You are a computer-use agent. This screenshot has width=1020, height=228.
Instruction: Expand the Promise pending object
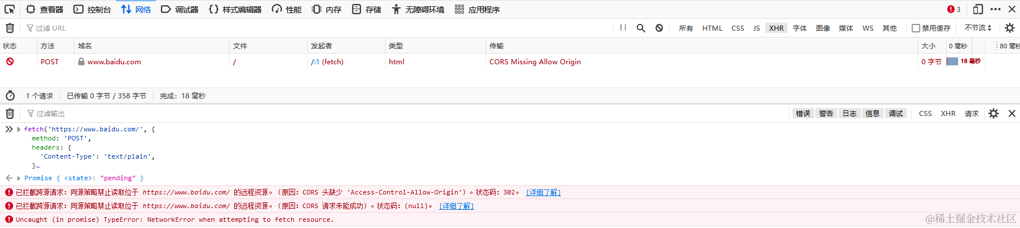[19, 179]
